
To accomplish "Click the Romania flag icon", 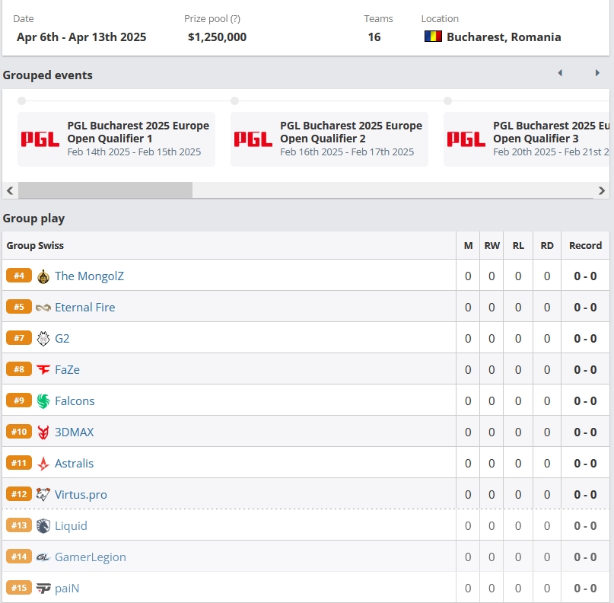I will (x=433, y=37).
